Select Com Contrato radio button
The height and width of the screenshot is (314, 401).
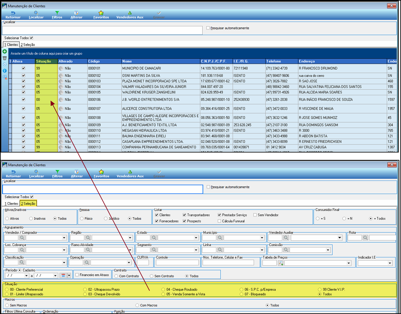tap(116, 276)
